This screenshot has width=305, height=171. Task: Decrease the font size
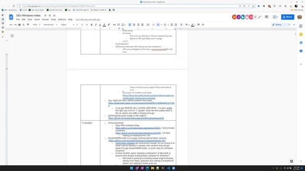(77, 25)
